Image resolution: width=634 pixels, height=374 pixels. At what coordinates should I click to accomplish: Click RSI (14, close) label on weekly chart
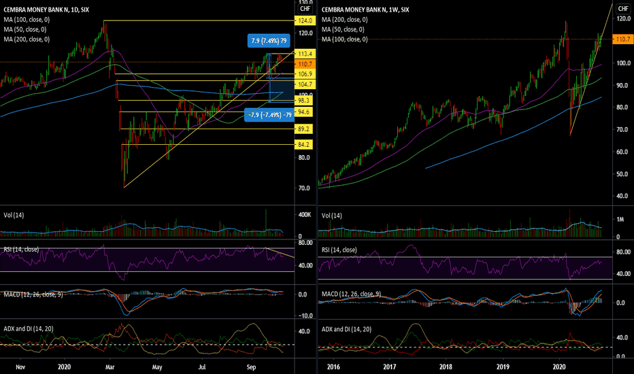(339, 250)
